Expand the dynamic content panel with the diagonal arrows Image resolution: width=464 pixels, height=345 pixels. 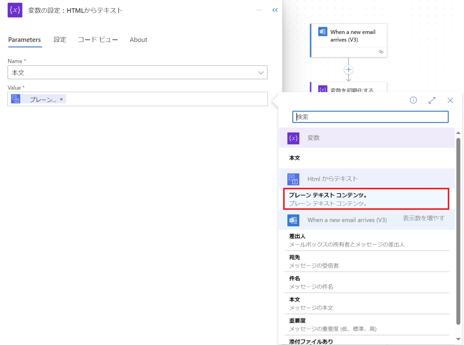point(432,100)
